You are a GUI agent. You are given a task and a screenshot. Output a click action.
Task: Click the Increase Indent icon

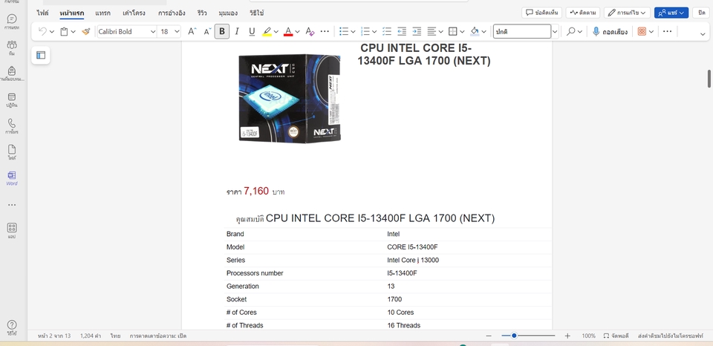pos(417,31)
